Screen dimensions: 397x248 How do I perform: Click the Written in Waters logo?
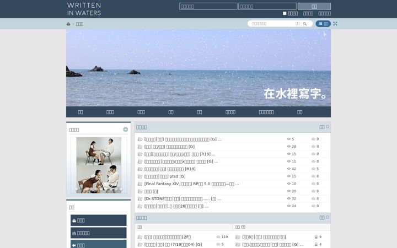[x=84, y=9]
